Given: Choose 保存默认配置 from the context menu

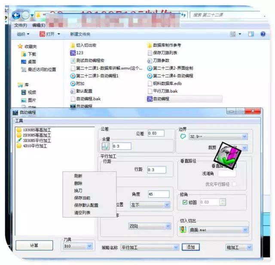Looking at the screenshot, I should pos(86,205).
